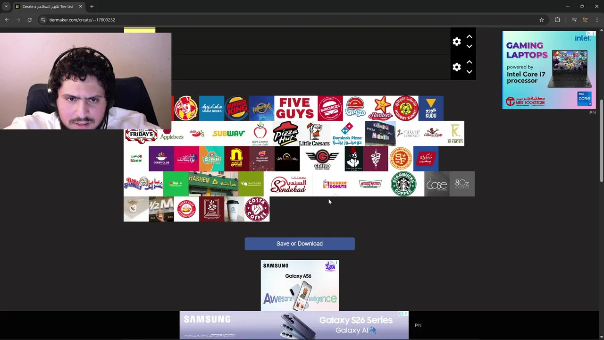Select the Hardee's logo
This screenshot has height=340, width=604.
coord(380,108)
